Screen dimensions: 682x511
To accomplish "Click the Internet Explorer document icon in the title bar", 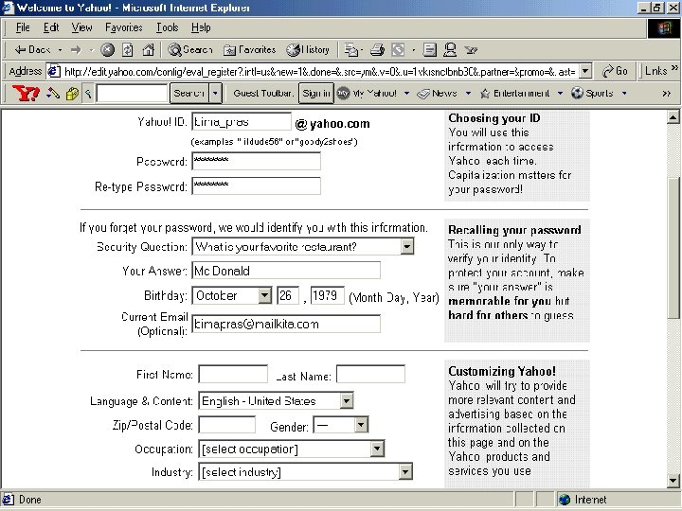I will (8, 8).
